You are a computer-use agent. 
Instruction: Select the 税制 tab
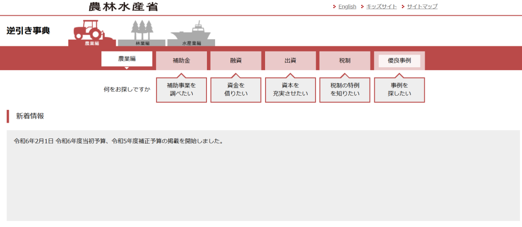345,61
